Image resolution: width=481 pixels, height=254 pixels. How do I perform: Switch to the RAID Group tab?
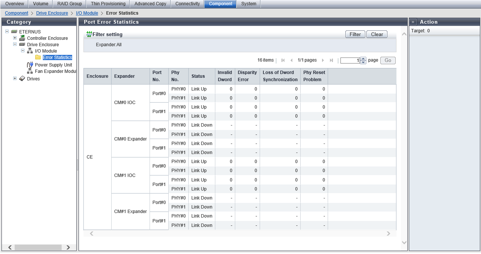click(70, 4)
